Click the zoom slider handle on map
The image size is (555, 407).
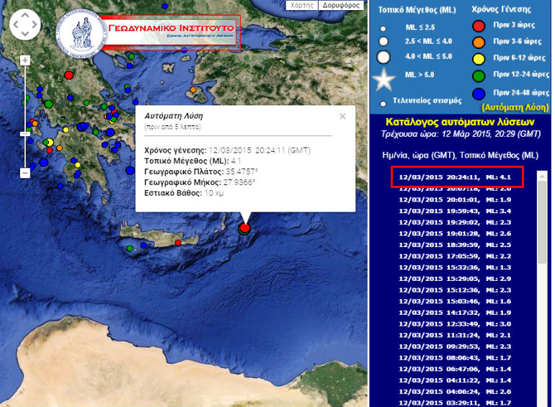pyautogui.click(x=25, y=134)
